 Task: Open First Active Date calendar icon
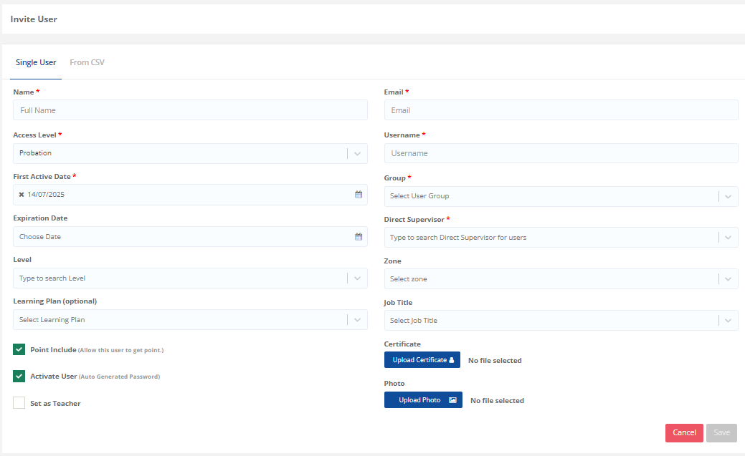pos(359,195)
